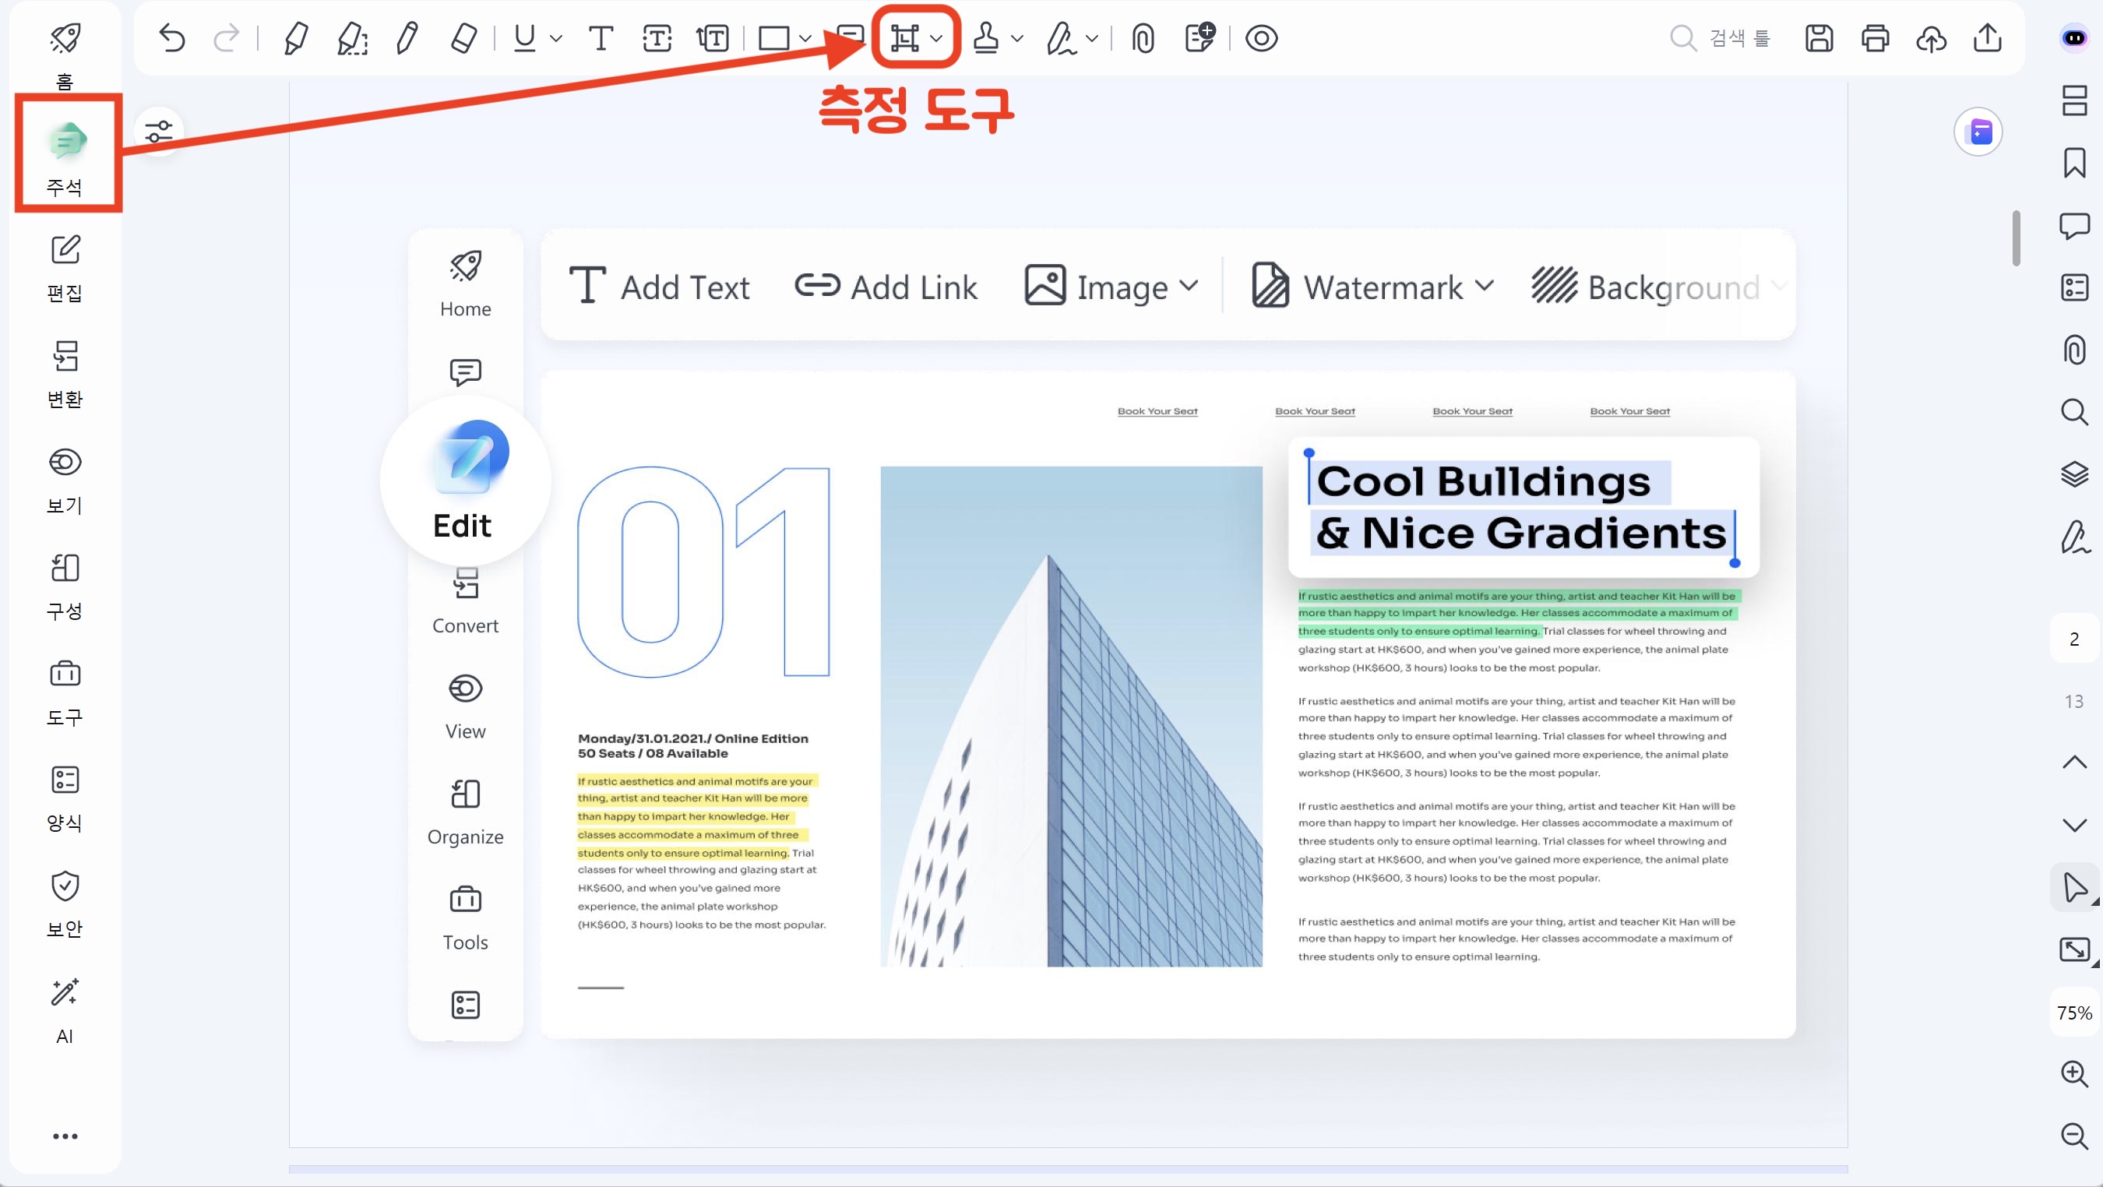The width and height of the screenshot is (2103, 1187).
Task: Click the save disk icon
Action: (x=1819, y=38)
